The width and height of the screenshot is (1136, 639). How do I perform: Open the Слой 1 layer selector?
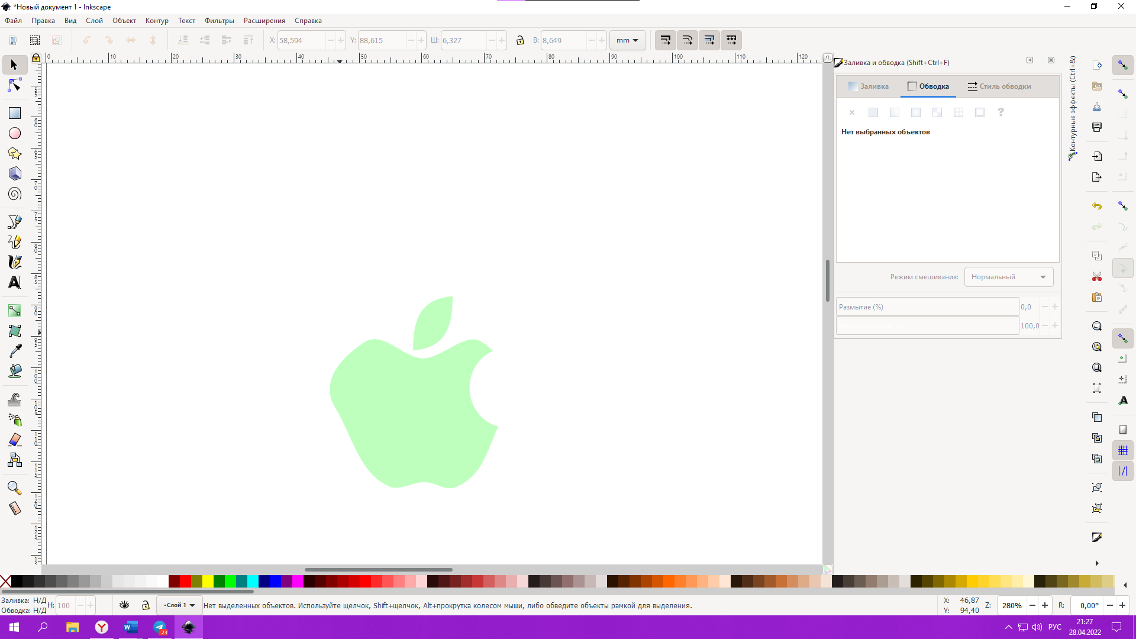click(179, 605)
